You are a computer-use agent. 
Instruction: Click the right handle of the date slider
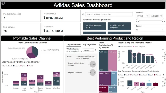pyautogui.click(x=163, y=20)
